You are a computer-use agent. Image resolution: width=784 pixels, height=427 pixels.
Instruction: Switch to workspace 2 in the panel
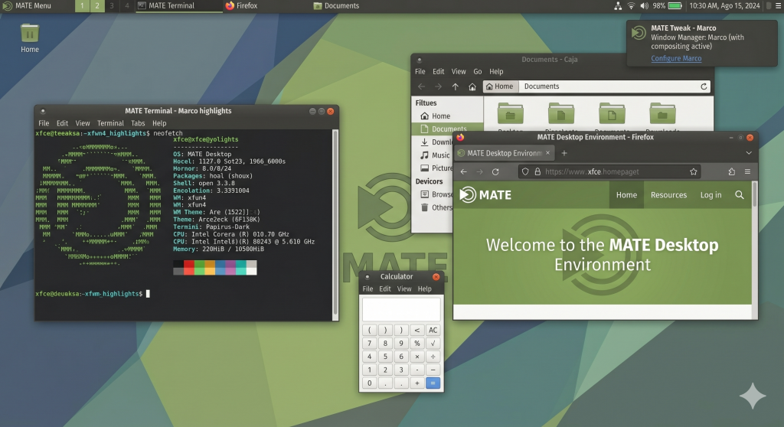(x=97, y=5)
